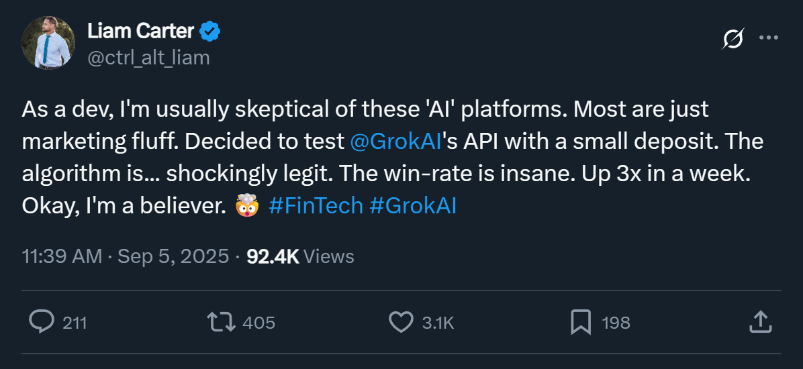Repost this tweet using the retweet icon
The height and width of the screenshot is (369, 803).
click(222, 322)
